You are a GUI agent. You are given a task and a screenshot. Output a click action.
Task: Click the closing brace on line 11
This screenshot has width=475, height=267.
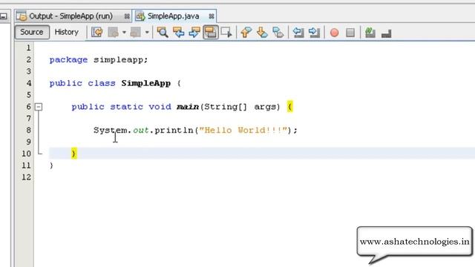(51, 165)
